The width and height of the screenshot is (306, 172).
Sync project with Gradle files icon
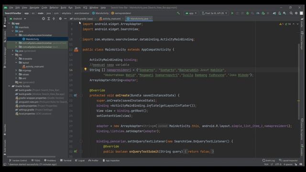click(274, 13)
